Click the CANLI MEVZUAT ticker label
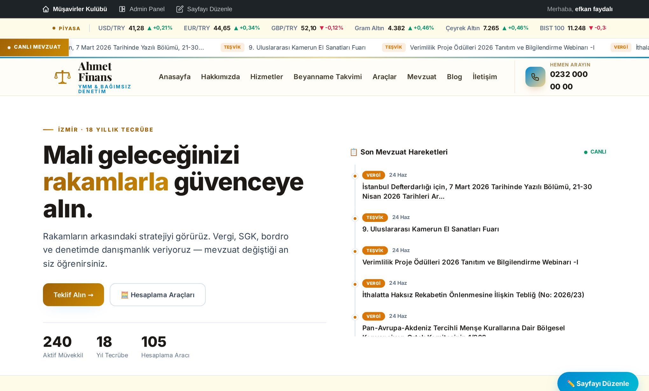The width and height of the screenshot is (649, 391). coord(34,47)
